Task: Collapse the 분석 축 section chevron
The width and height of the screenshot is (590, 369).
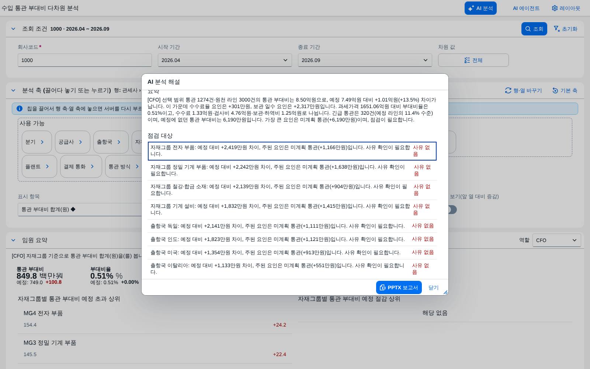Action: coord(13,90)
